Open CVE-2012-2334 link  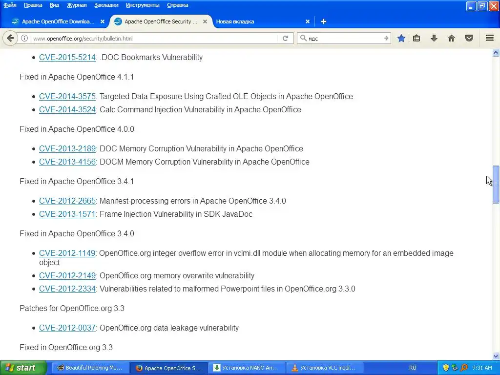click(x=67, y=289)
